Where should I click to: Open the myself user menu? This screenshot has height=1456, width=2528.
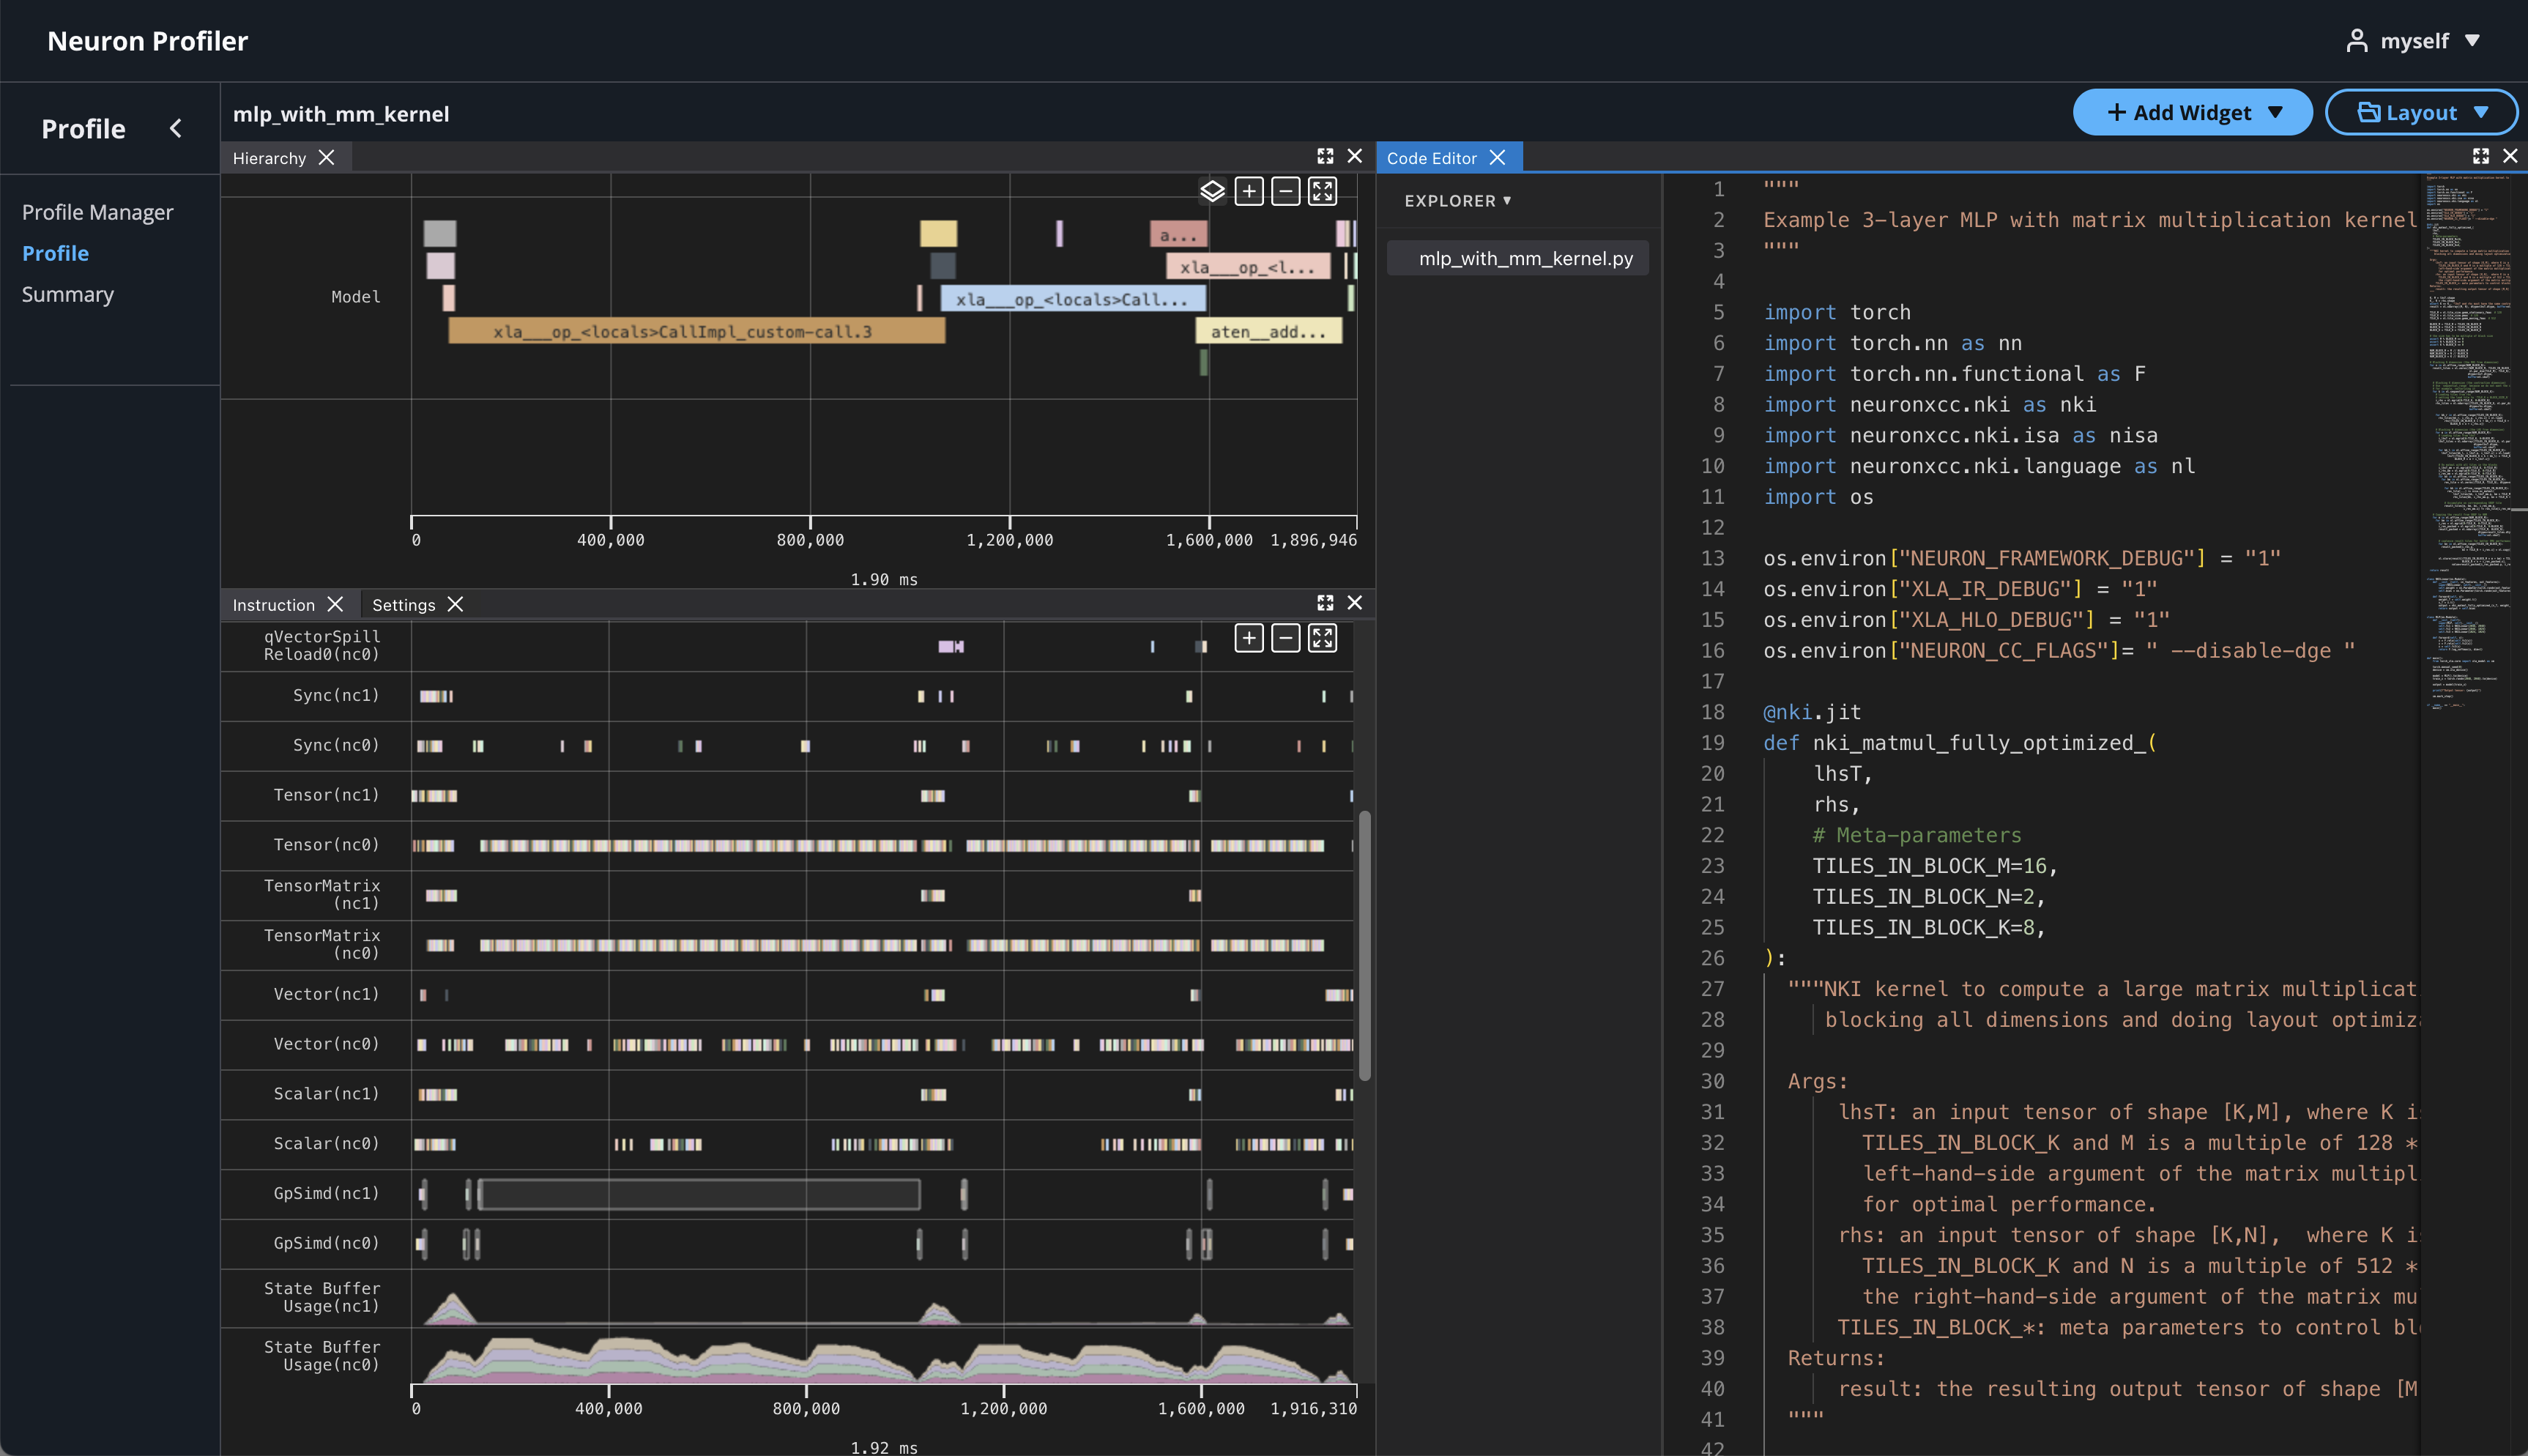tap(2412, 40)
